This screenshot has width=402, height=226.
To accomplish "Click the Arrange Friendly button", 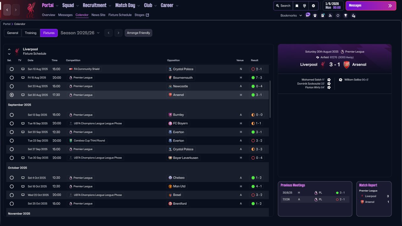I will tap(139, 33).
